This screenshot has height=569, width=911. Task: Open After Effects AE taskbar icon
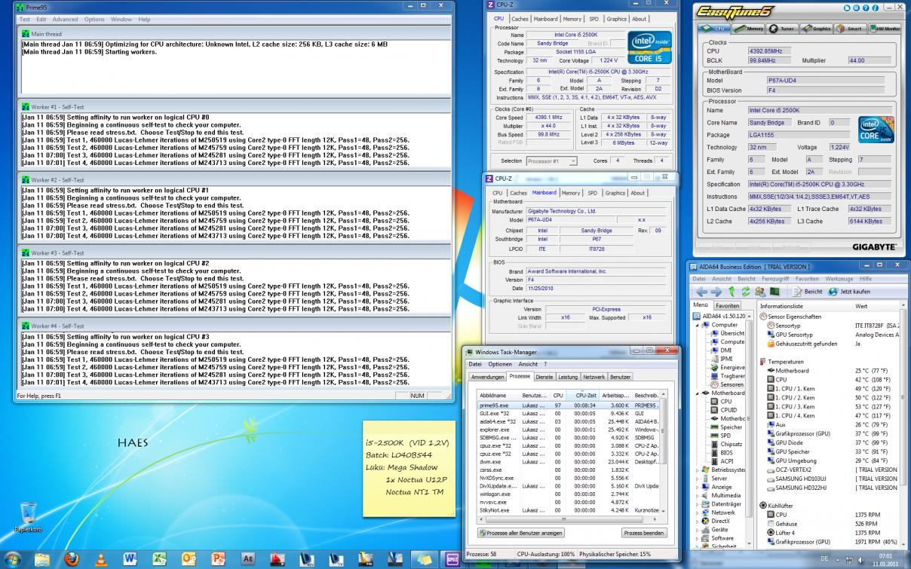pos(247,558)
